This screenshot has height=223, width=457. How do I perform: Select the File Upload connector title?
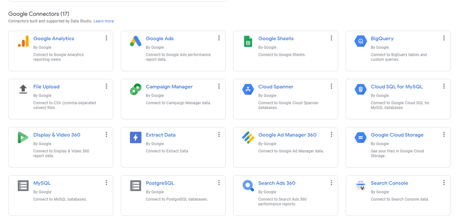pos(46,87)
